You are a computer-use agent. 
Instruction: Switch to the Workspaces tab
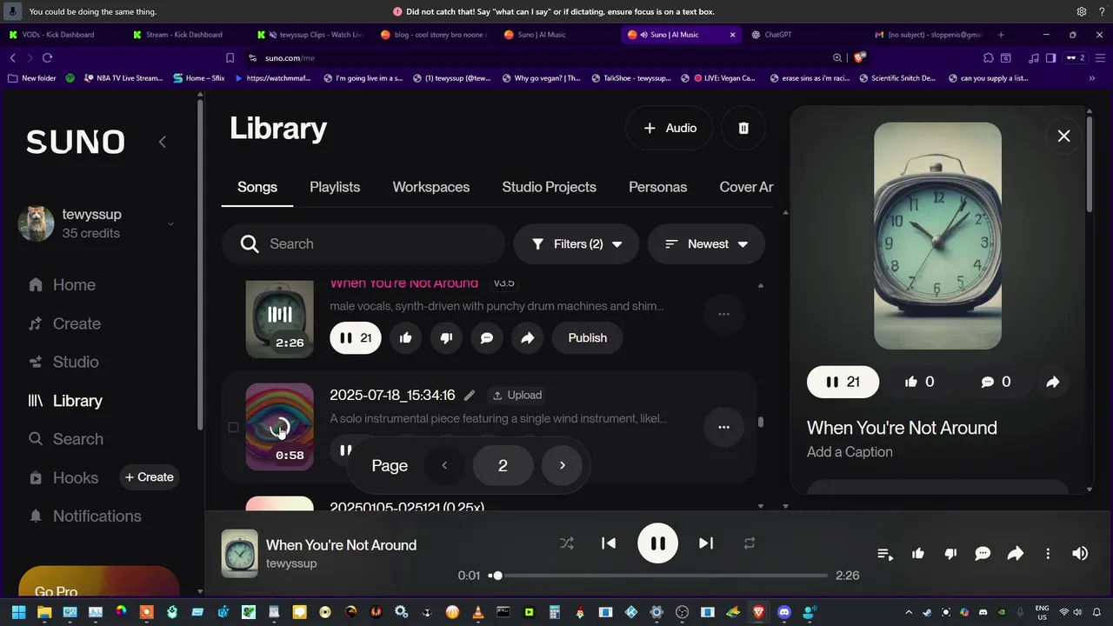[431, 187]
